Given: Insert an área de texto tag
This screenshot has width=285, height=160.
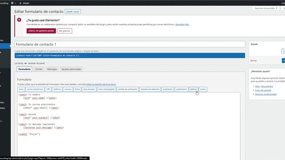Looking at the screenshot, I should pos(89,89).
